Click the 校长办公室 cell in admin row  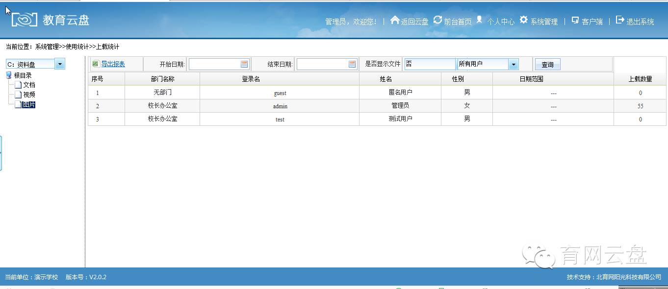pyautogui.click(x=162, y=106)
